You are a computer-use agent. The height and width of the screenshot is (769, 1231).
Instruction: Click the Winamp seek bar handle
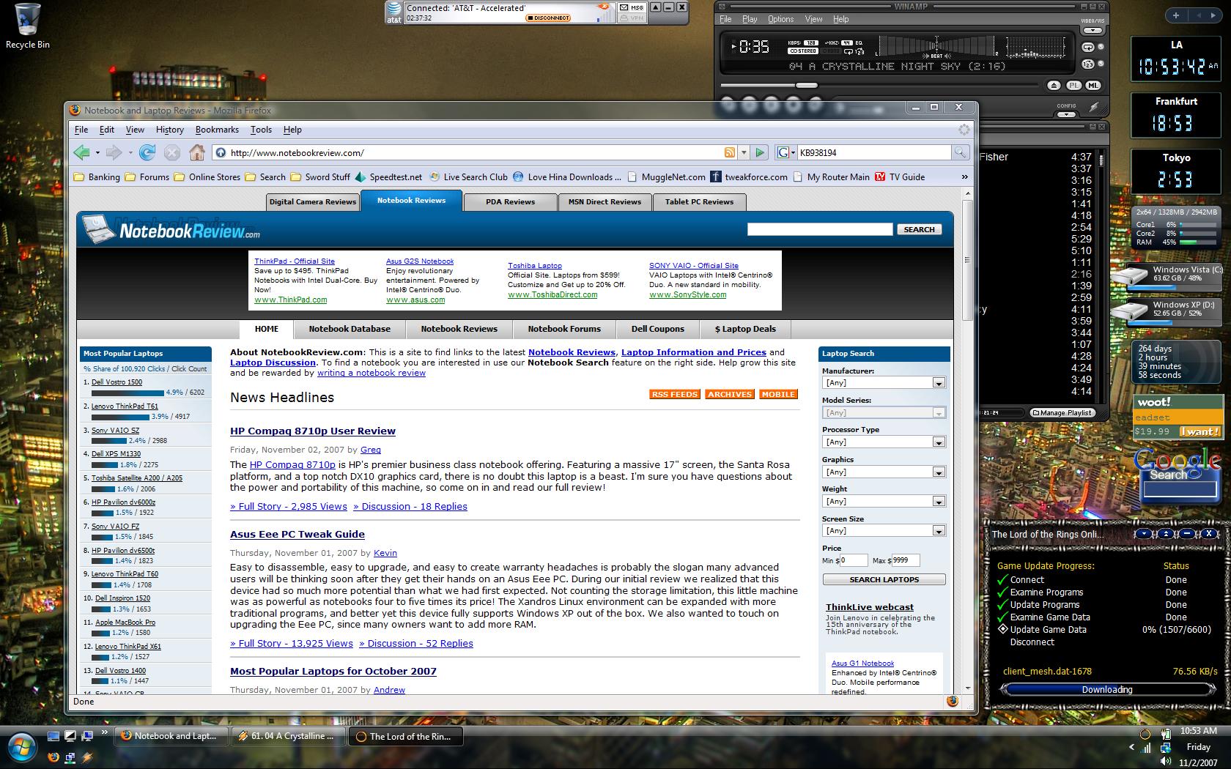(x=806, y=85)
